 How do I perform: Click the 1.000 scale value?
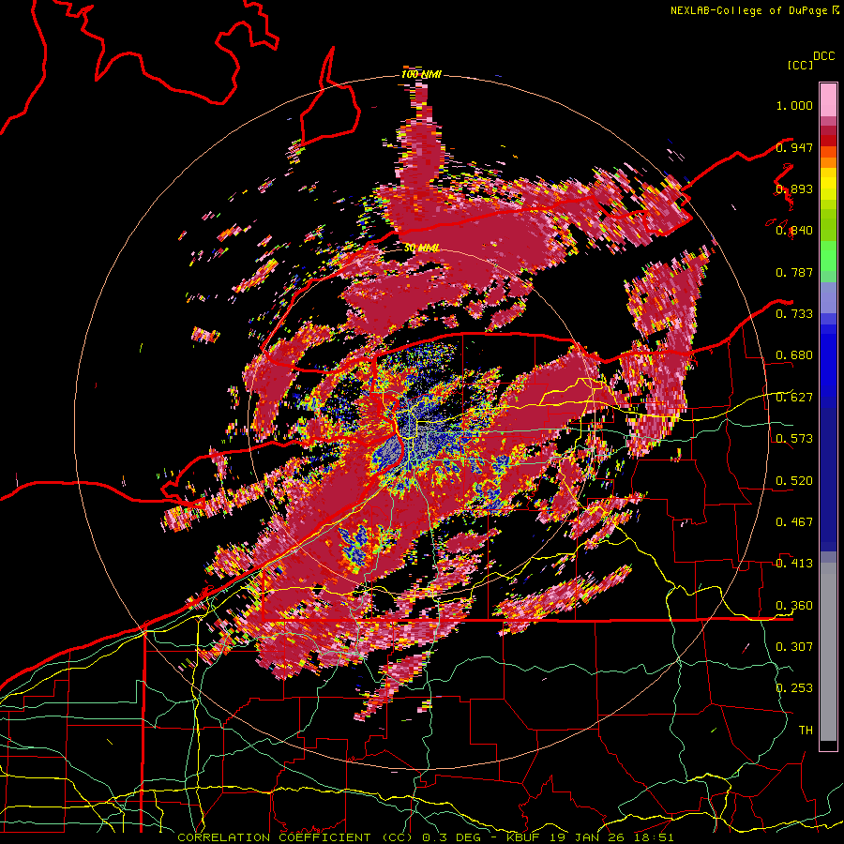coord(794,105)
